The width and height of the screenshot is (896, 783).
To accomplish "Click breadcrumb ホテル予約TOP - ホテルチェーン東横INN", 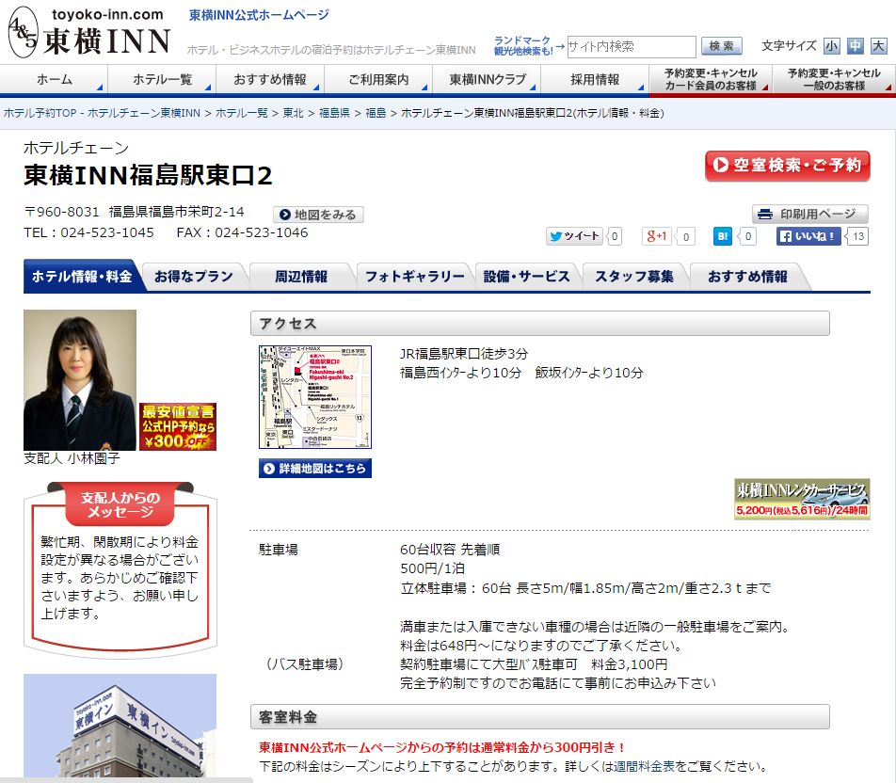I will click(102, 113).
